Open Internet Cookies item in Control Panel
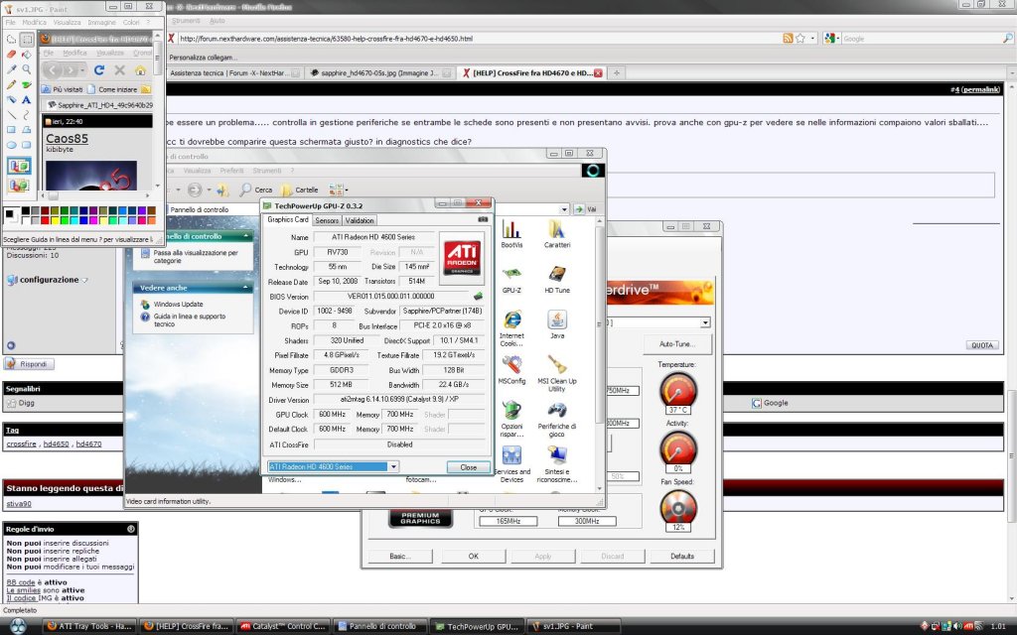1017x635 pixels. point(511,327)
